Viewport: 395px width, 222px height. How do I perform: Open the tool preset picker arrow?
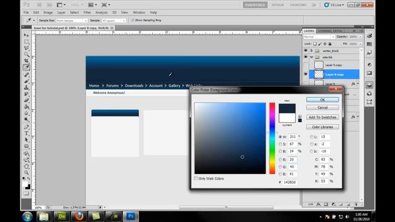click(x=34, y=20)
